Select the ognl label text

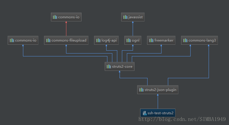(x=136, y=40)
